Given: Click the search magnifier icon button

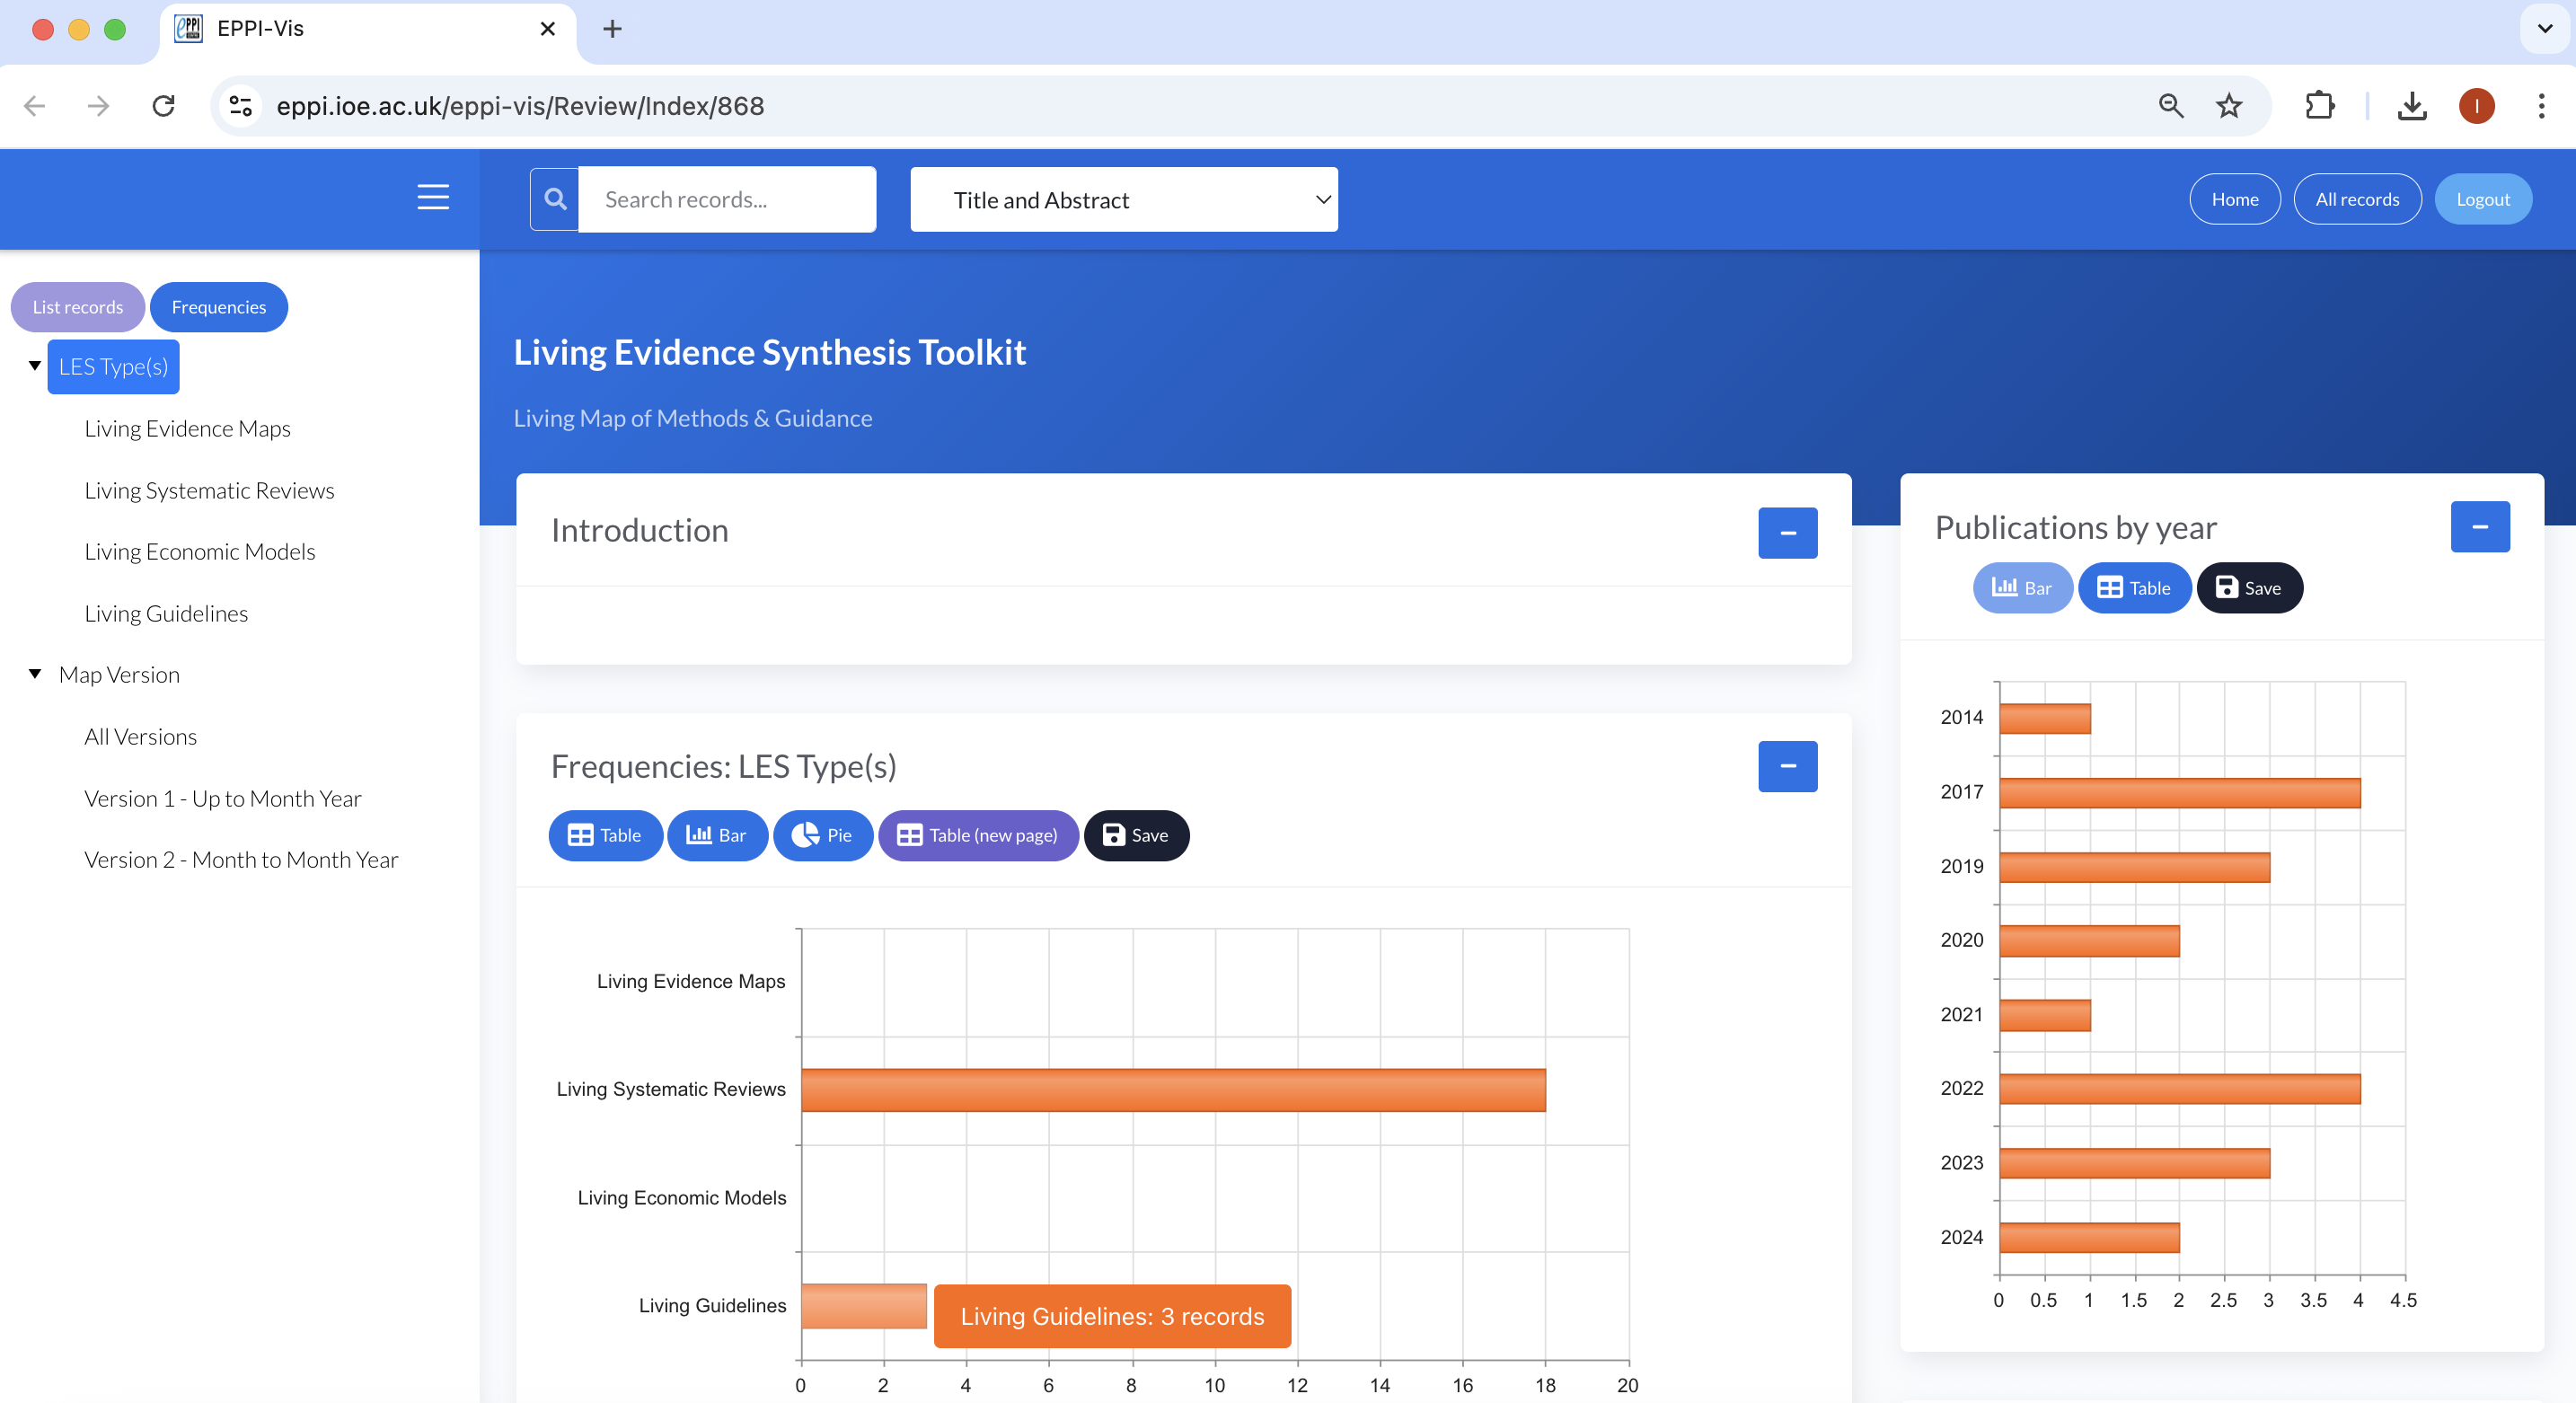Looking at the screenshot, I should tap(555, 199).
